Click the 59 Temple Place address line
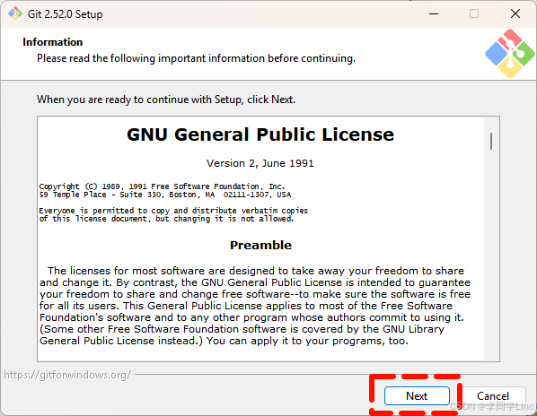The width and height of the screenshot is (537, 416). (164, 195)
